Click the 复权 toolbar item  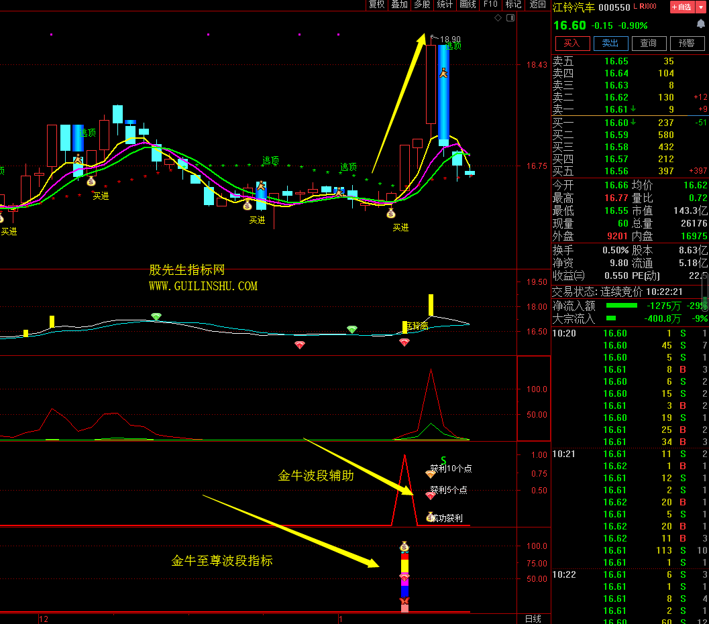pyautogui.click(x=377, y=5)
